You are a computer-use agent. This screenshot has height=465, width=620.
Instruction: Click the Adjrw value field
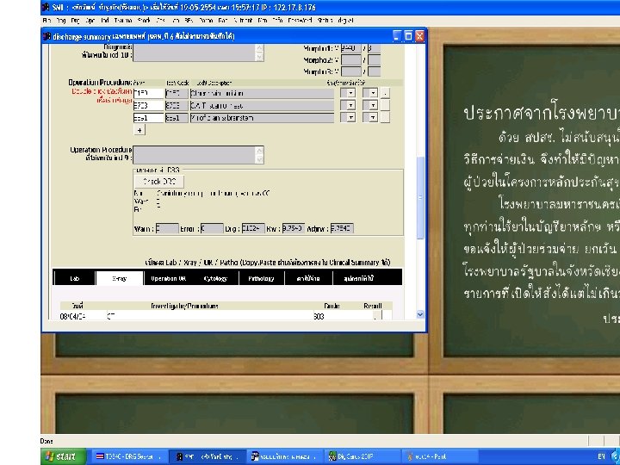(342, 228)
